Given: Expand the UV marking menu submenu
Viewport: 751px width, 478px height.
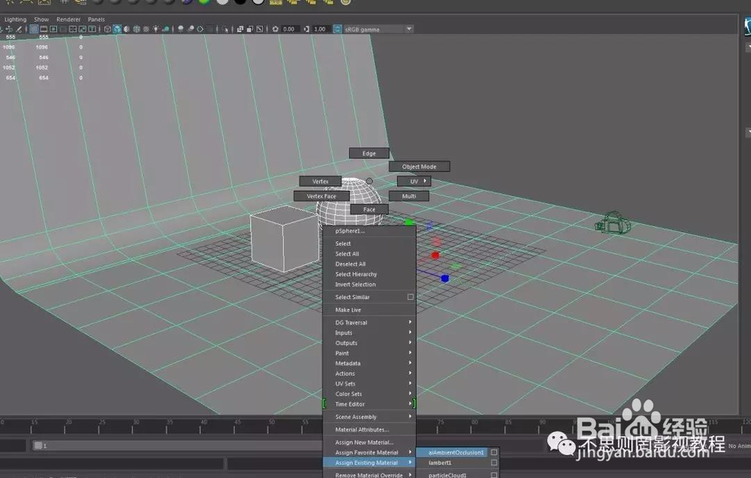Looking at the screenshot, I should (x=414, y=181).
